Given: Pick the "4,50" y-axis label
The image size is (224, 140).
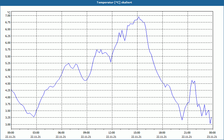Looking at the screenshot, I should (8, 84).
